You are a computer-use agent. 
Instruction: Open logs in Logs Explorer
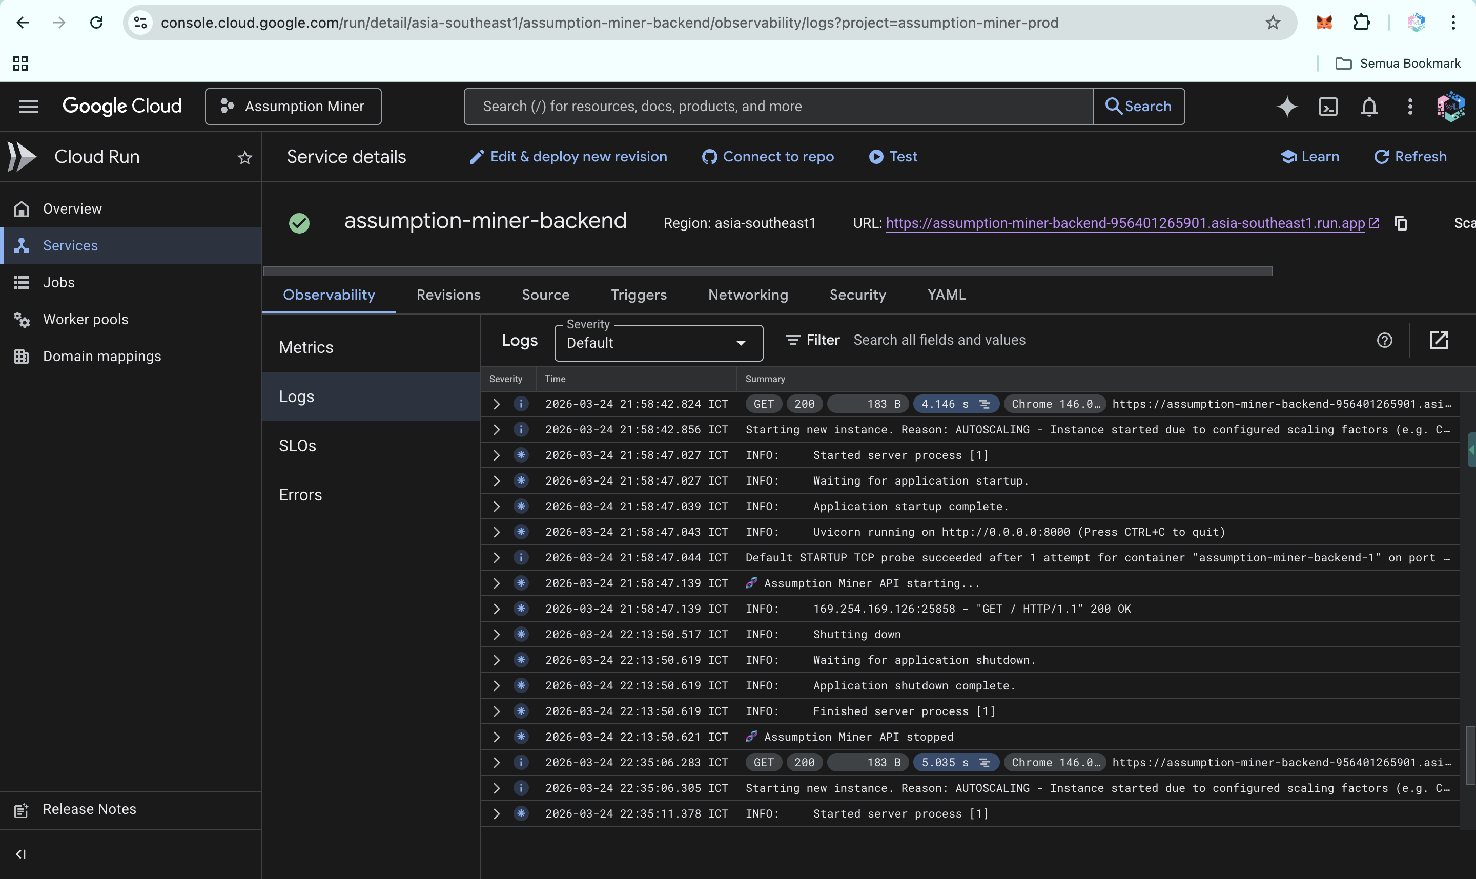pos(1439,340)
